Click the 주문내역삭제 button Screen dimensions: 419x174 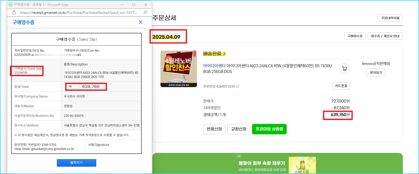390,18
